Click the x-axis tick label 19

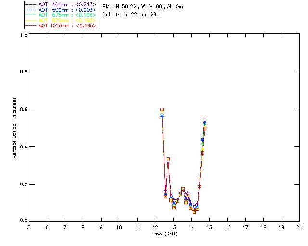282,227
